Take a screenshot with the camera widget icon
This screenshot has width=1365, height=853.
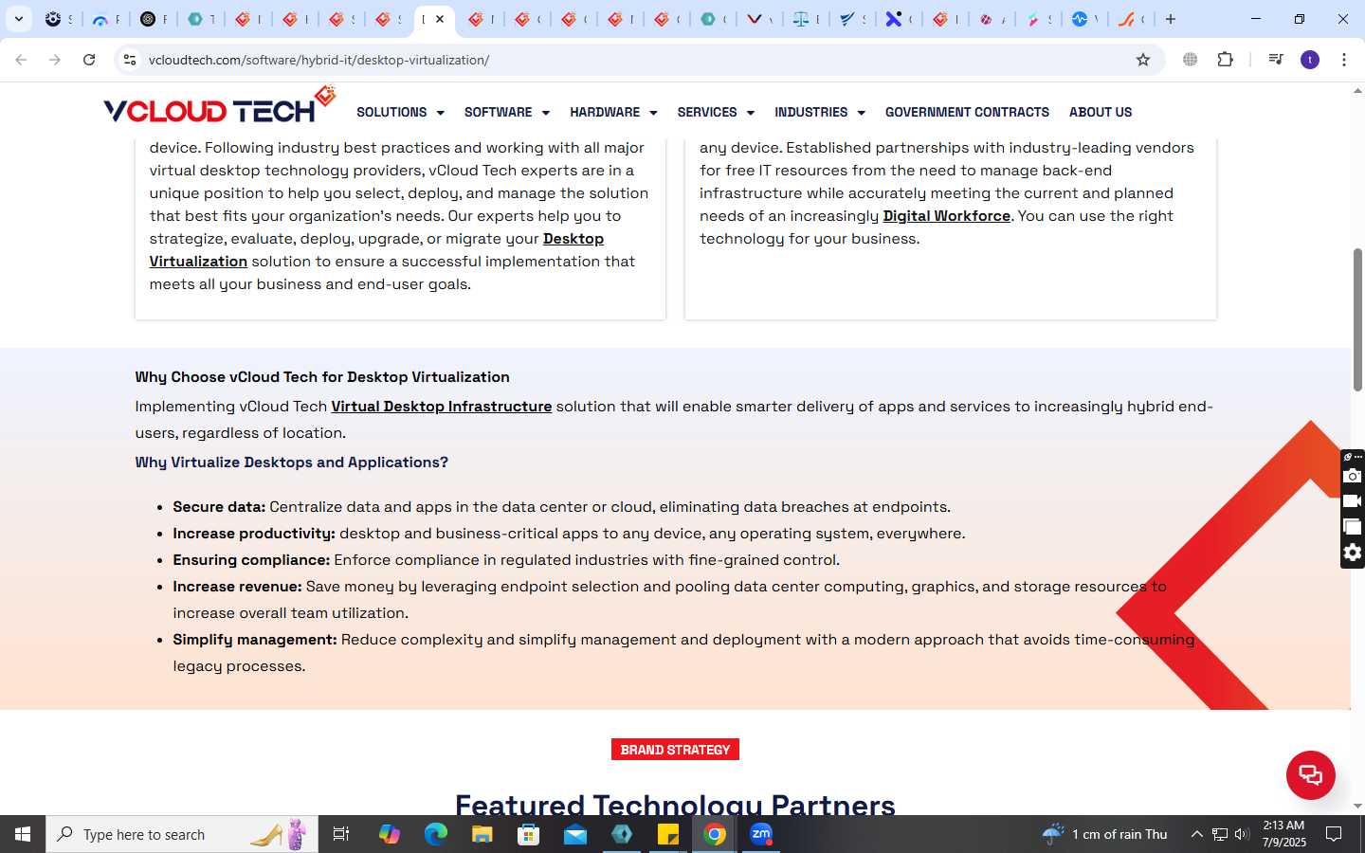[x=1353, y=476]
